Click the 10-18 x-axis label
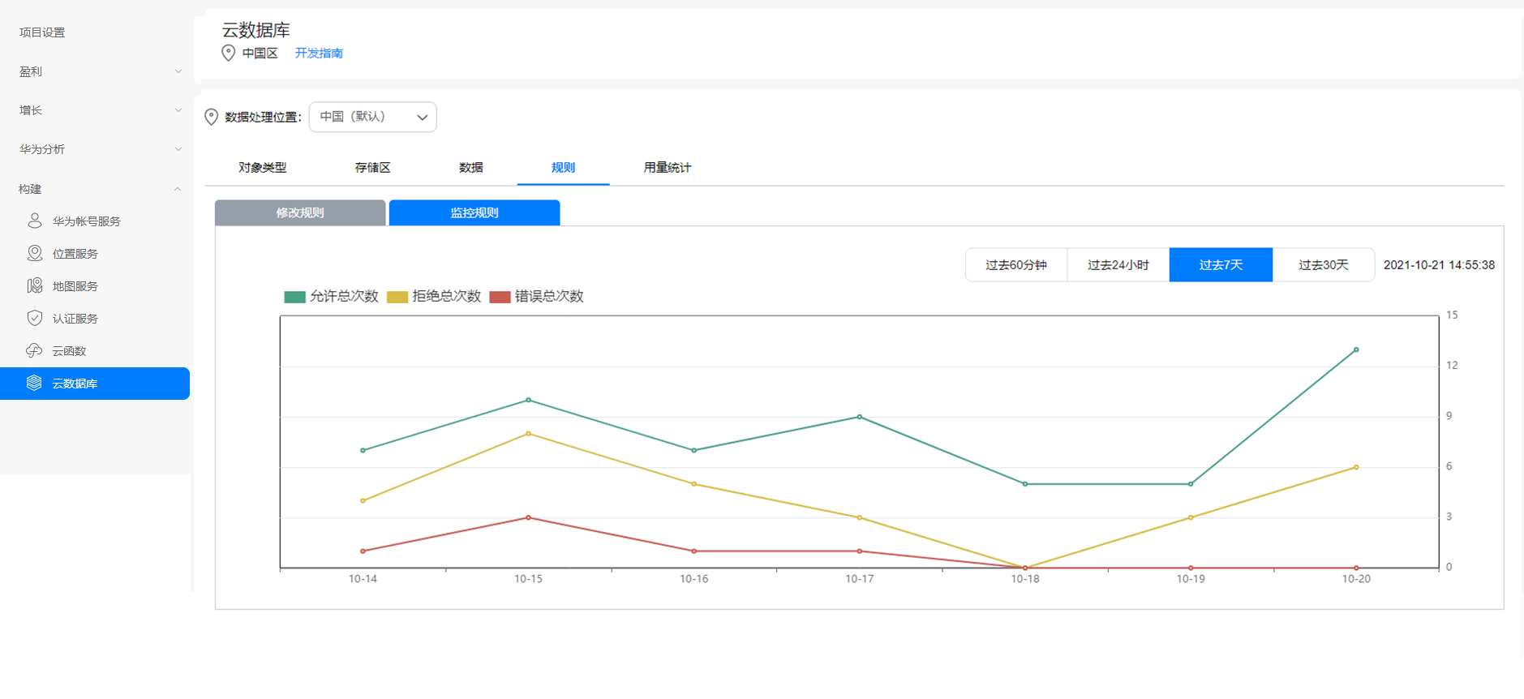The width and height of the screenshot is (1524, 699). coord(1025,579)
